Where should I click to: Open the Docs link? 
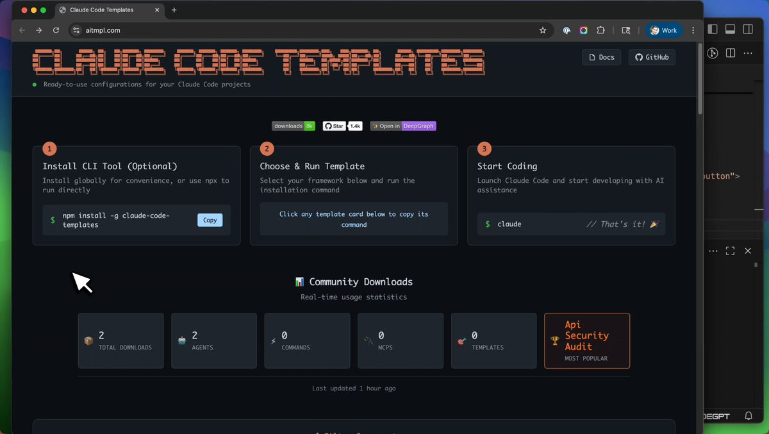pyautogui.click(x=601, y=57)
